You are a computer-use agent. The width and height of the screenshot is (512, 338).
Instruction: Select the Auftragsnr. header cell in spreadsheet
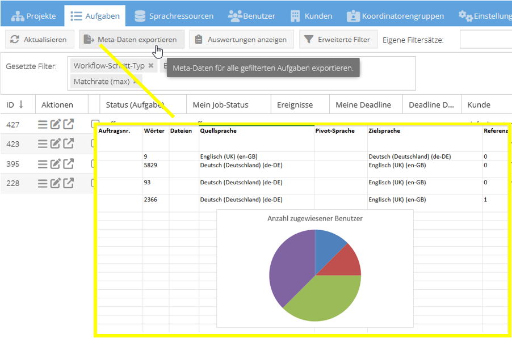120,138
